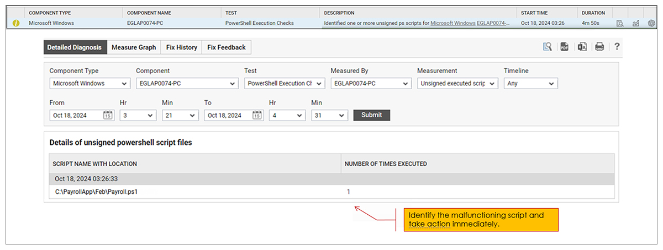Export the diagnosis to Excel
This screenshot has width=663, height=250.
tap(582, 47)
